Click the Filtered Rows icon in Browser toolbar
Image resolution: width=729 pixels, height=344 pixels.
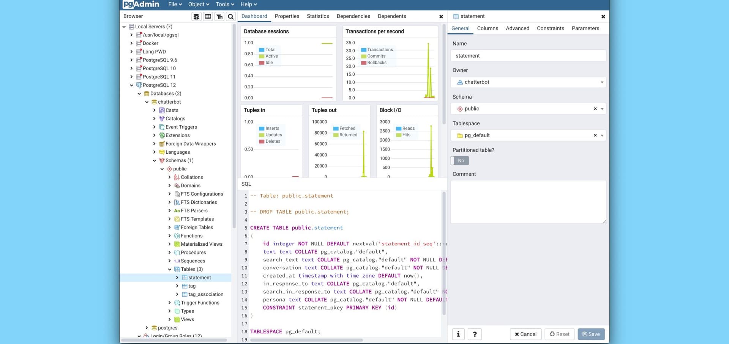coord(219,16)
